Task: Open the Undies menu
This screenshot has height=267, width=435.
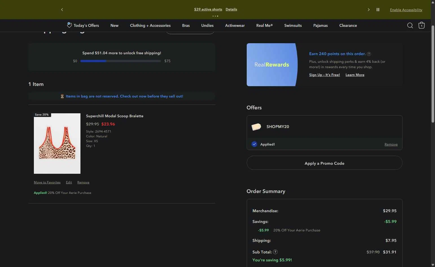Action: pos(207,25)
